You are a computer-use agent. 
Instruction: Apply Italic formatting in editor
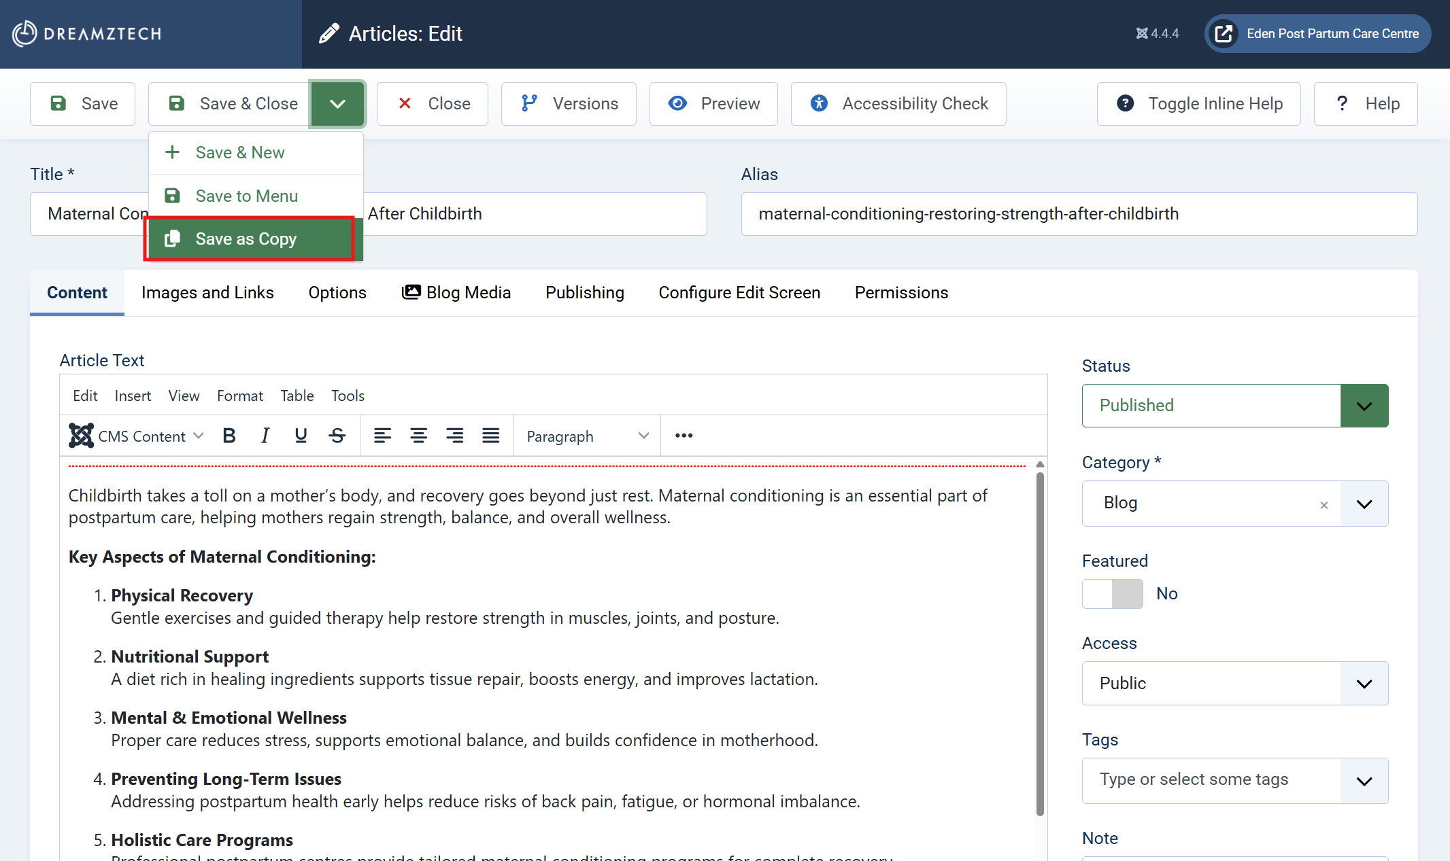[x=265, y=436]
